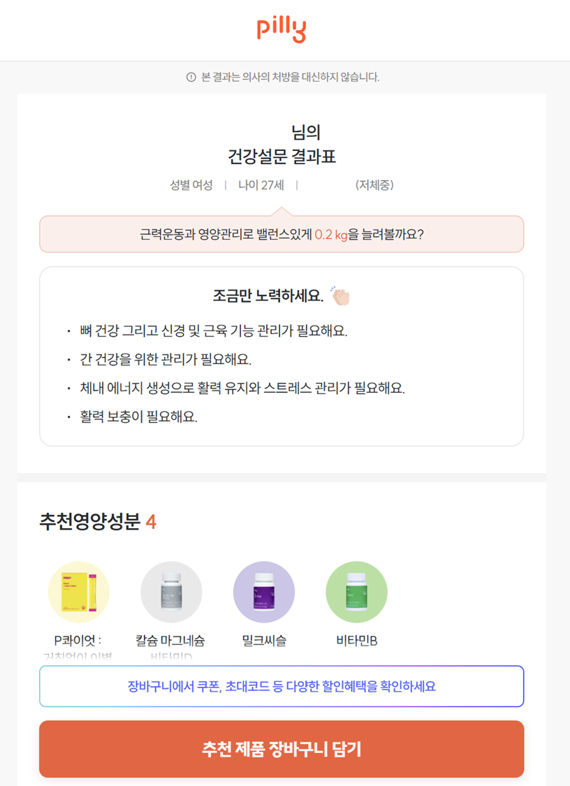Open the 칼슘 마그네슘 product label
Viewport: 570px width, 786px height.
coord(171,641)
